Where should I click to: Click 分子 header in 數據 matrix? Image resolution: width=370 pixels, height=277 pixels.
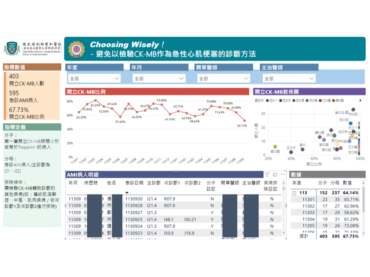323,183
